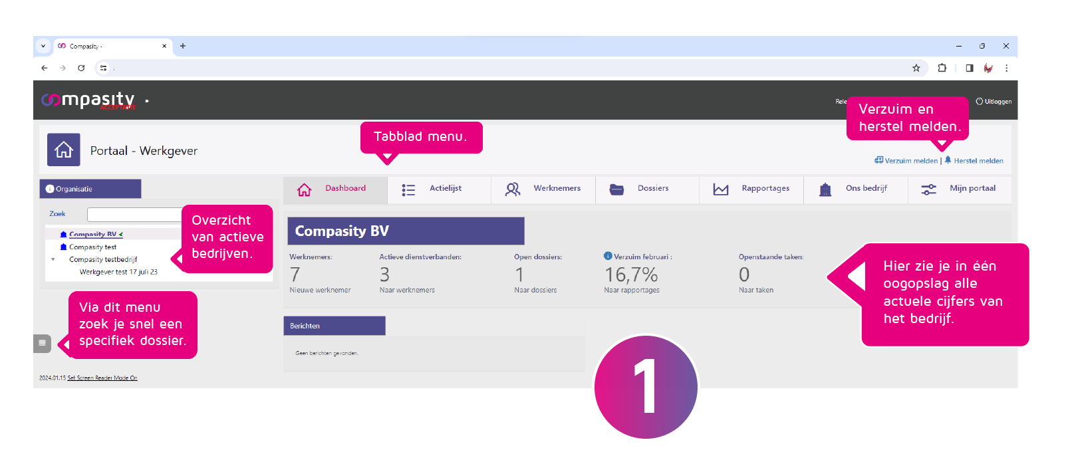Open the Chrome three-dot menu

click(x=1007, y=68)
